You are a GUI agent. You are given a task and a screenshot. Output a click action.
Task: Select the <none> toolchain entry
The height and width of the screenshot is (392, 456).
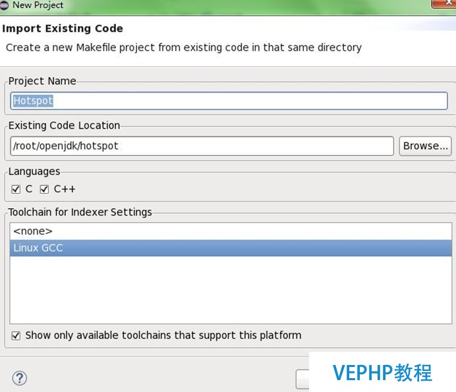tap(231, 231)
